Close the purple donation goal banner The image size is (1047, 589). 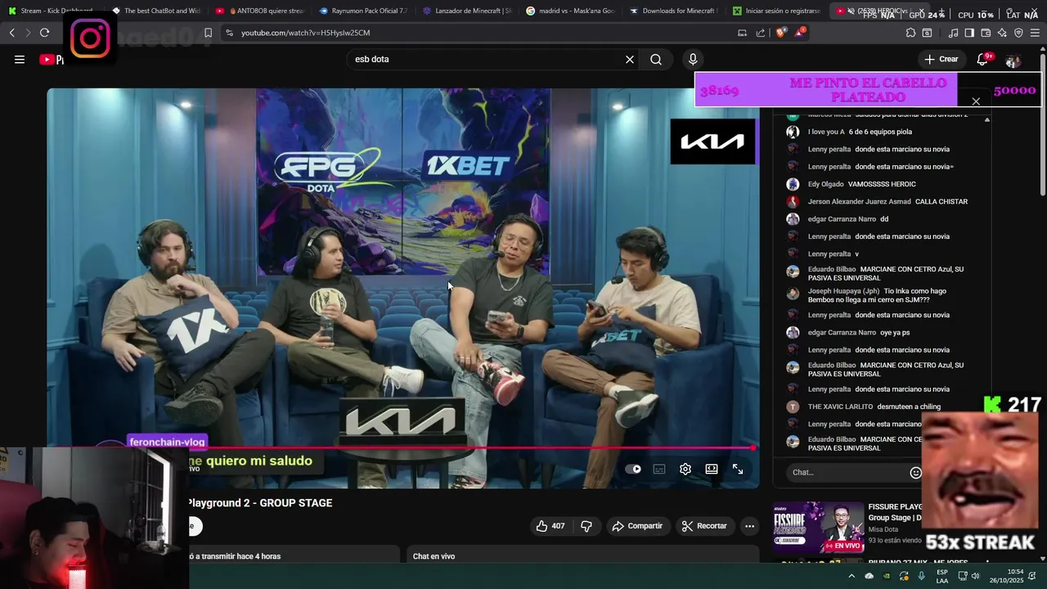click(x=976, y=101)
